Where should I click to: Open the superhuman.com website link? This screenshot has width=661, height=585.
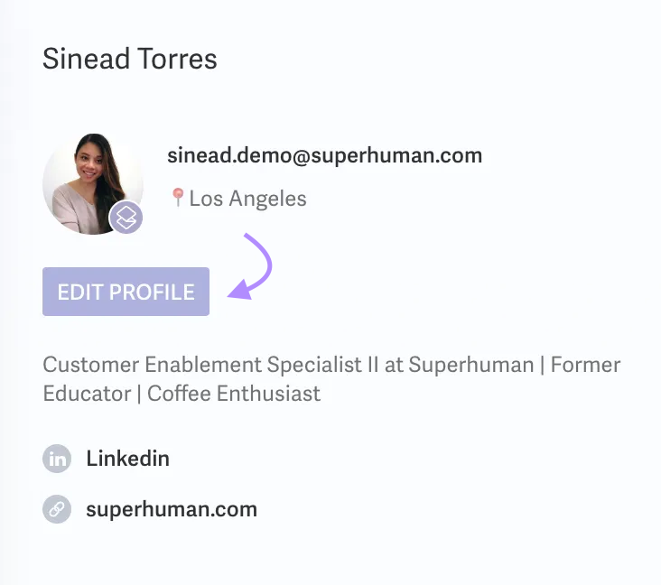(x=172, y=509)
